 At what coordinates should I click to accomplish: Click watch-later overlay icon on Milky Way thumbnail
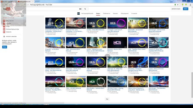pyautogui.click(x=126, y=66)
